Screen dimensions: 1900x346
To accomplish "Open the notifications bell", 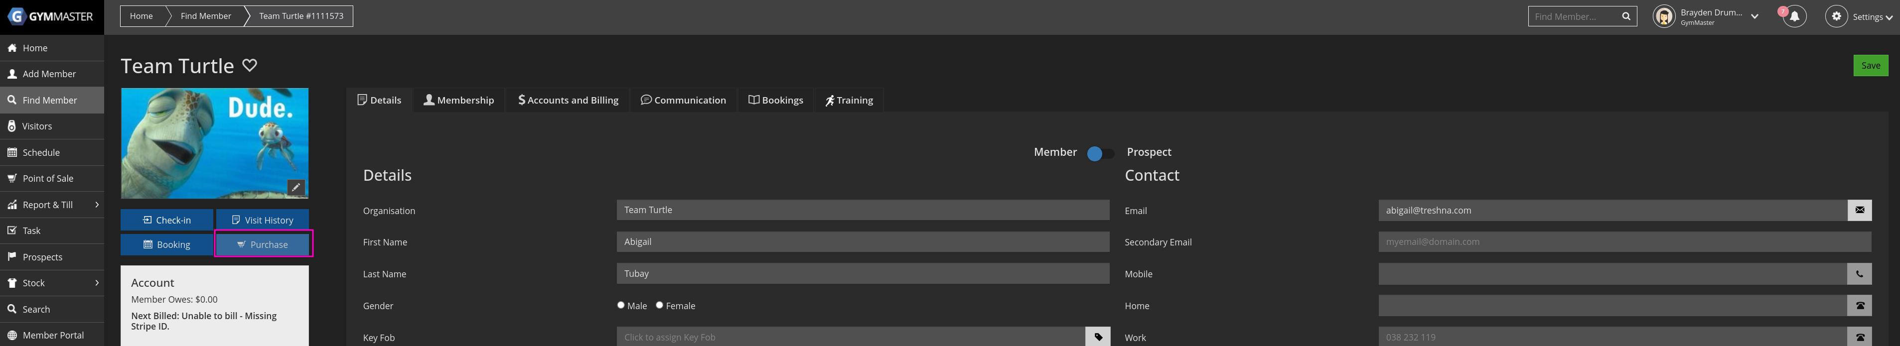I will (x=1794, y=16).
